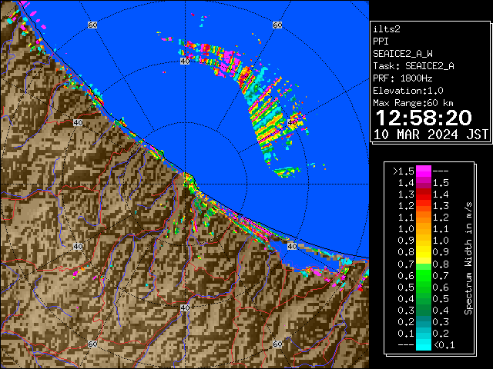This screenshot has width=493, height=369.
Task: Click the 60 km ring label in the northwest
Action: click(x=92, y=25)
